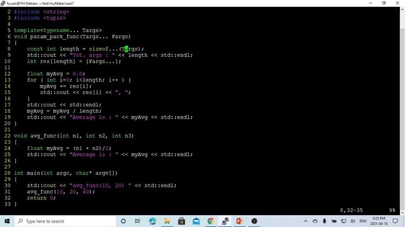Open the PowerPoint taskbar icon
Viewport: 405px width, 227px height.
click(x=240, y=221)
